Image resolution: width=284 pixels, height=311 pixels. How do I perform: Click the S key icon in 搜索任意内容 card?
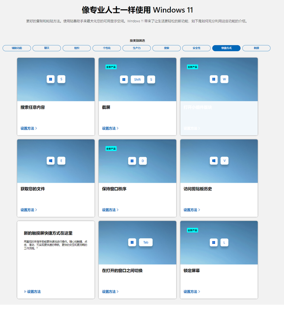point(61,79)
